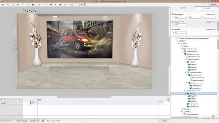219x123 pixels.
Task: Collapse the РЕБРА tree node
Action: (x=177, y=41)
